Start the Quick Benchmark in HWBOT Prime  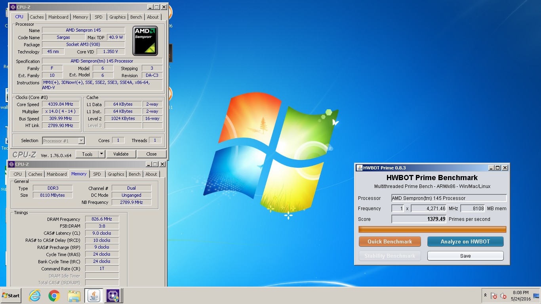click(390, 241)
